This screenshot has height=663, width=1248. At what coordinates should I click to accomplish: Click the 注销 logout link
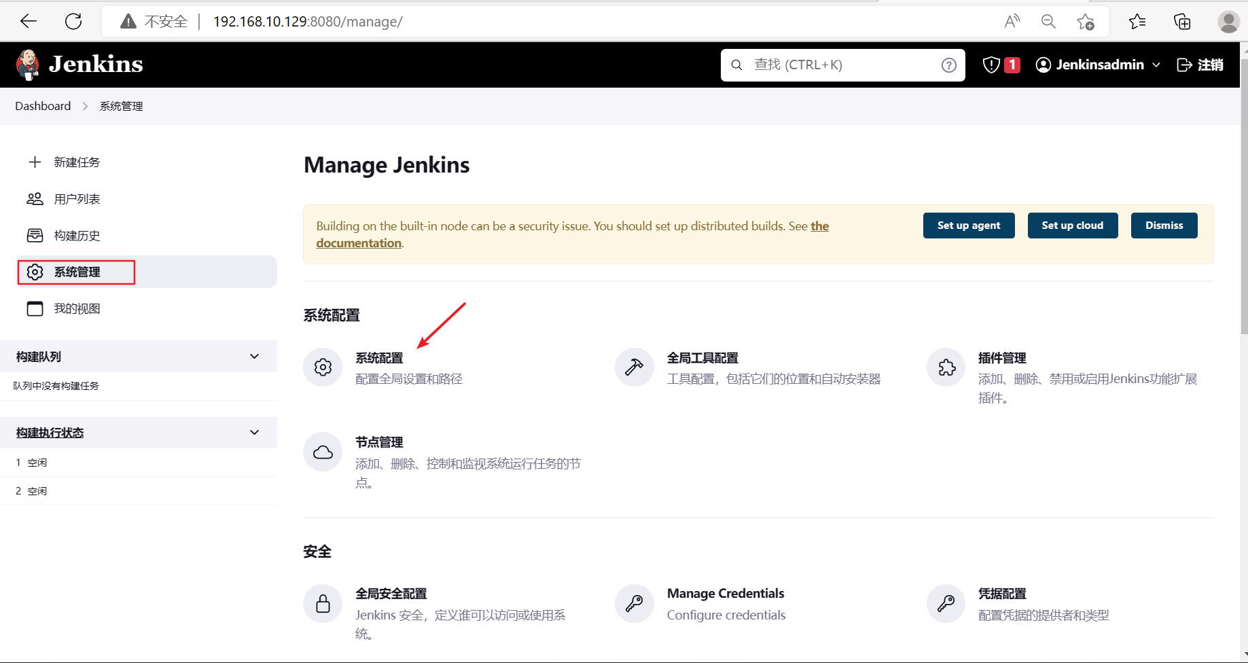[x=1200, y=65]
